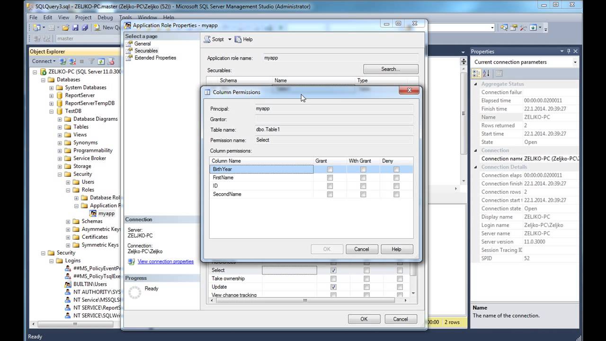
Task: Open the Edit menu
Action: [x=48, y=18]
